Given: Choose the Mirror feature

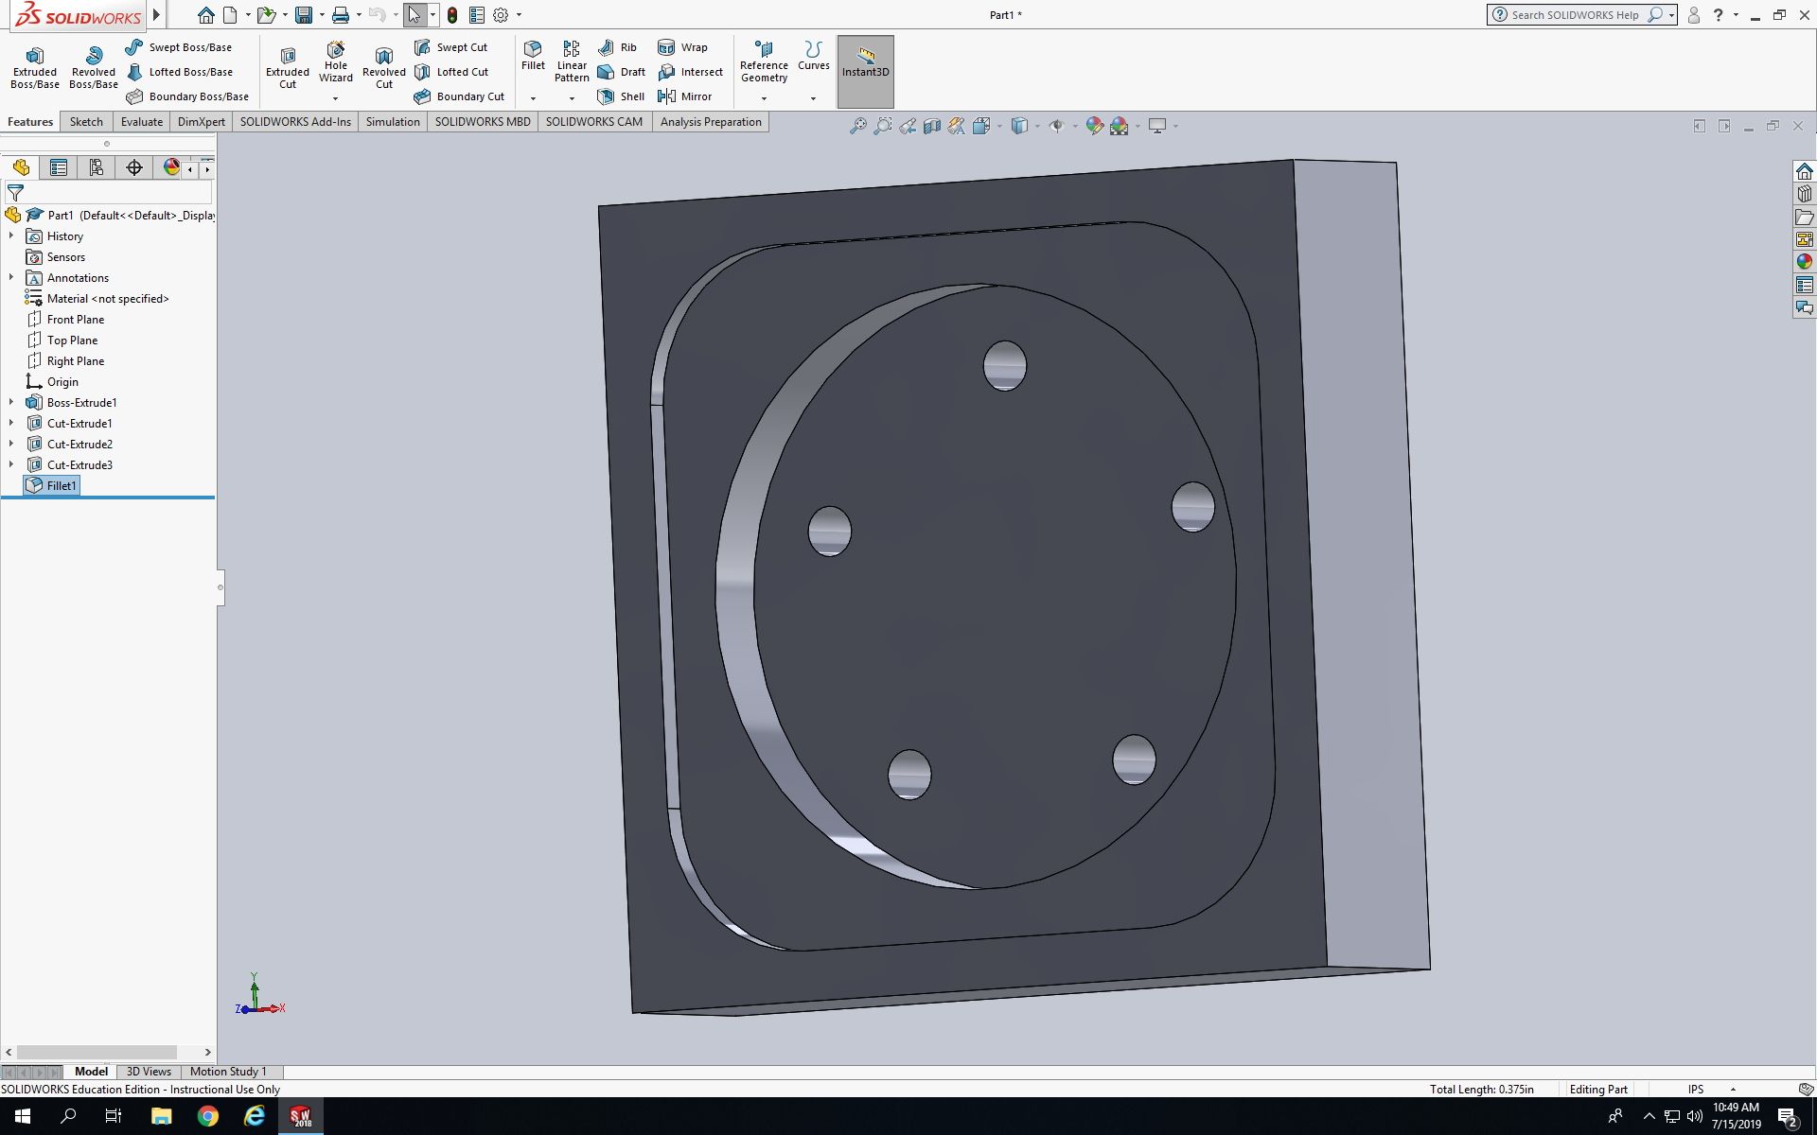Looking at the screenshot, I should click(685, 96).
